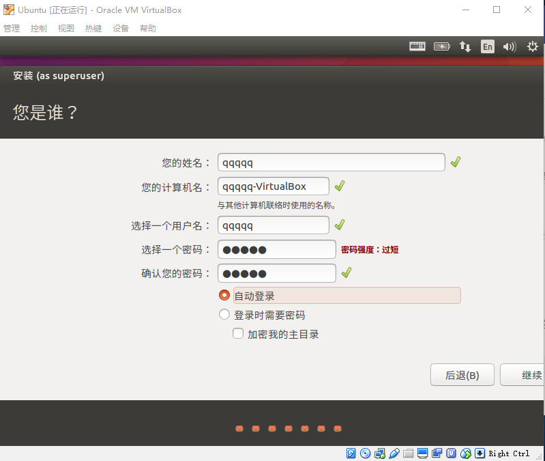
Task: Open the keyboard indicator in Ubuntu panel
Action: point(417,46)
